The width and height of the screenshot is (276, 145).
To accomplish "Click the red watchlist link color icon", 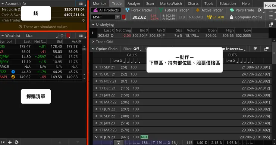I will click(x=68, y=36).
